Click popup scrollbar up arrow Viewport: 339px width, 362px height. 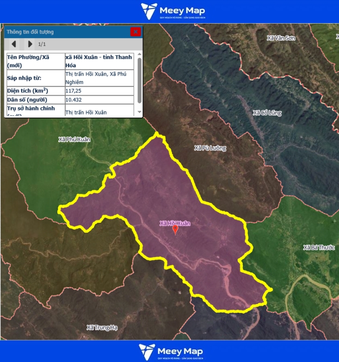(140, 55)
